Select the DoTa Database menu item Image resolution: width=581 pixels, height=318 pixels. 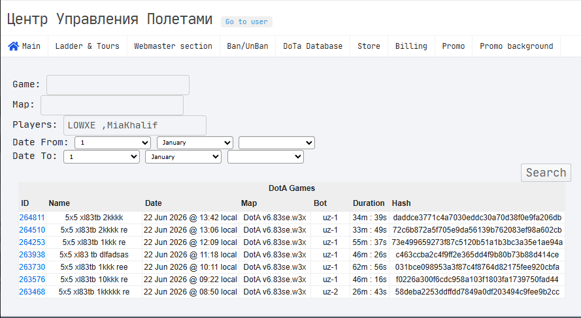pyautogui.click(x=313, y=46)
